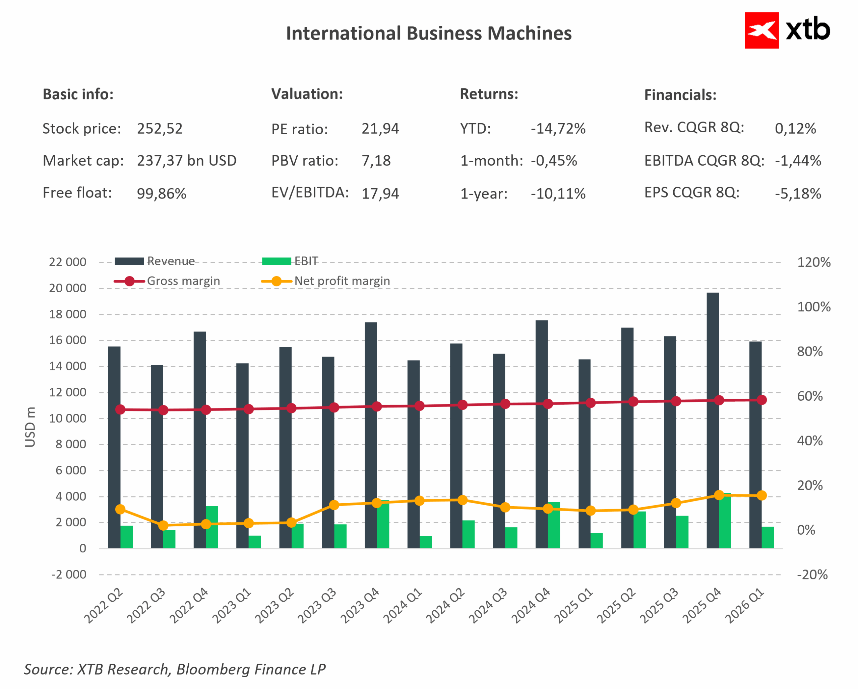Click the 2024 Q2 gross margin data point
Image resolution: width=858 pixels, height=689 pixels.
point(463,405)
